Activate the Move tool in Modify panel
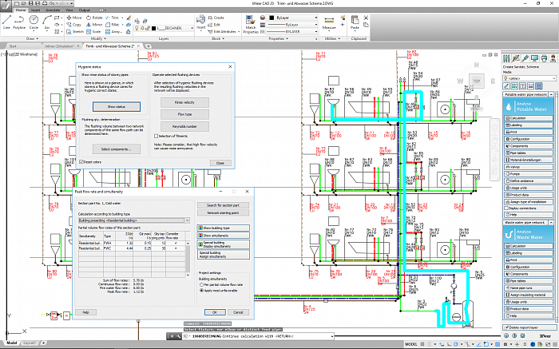The image size is (559, 349). coord(74,18)
